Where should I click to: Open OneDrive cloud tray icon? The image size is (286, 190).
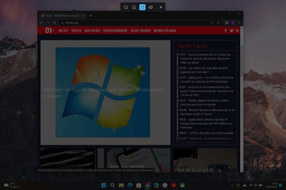pyautogui.click(x=245, y=185)
